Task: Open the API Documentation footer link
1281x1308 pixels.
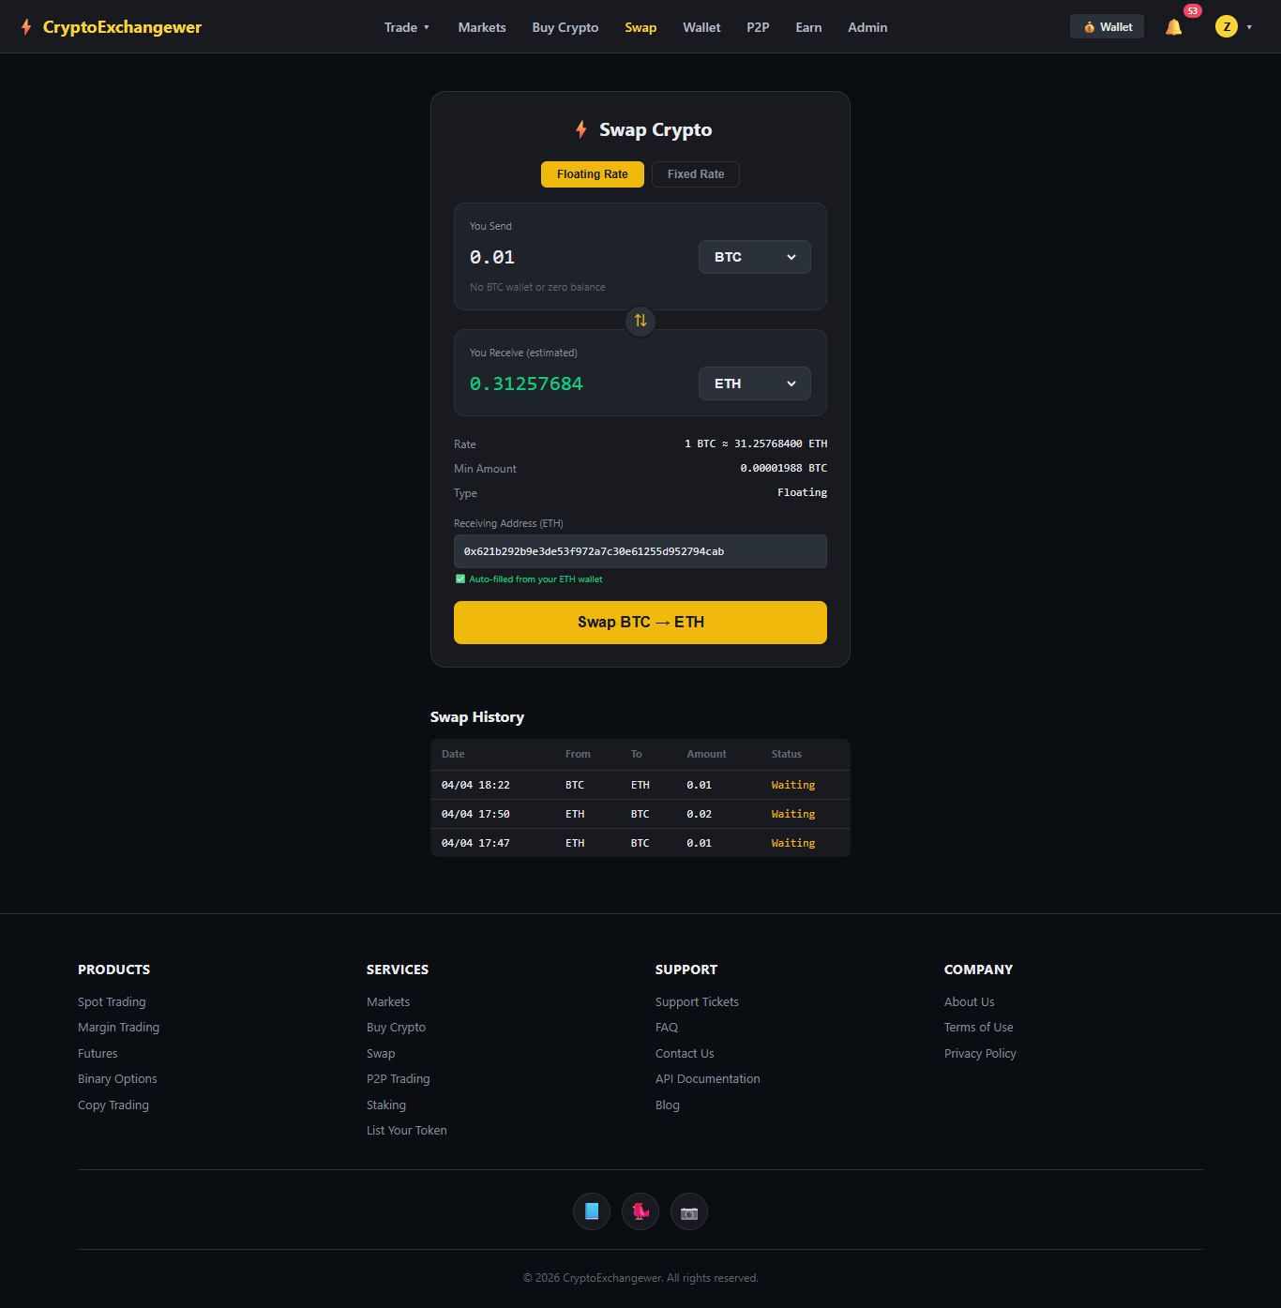Action: click(707, 1079)
